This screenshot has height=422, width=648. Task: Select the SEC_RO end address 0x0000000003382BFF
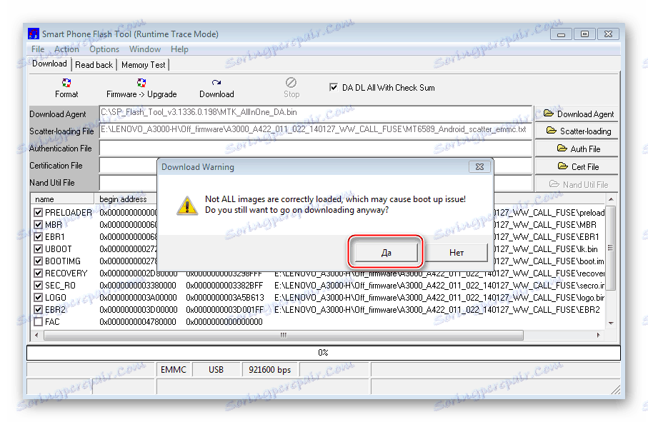coord(224,286)
